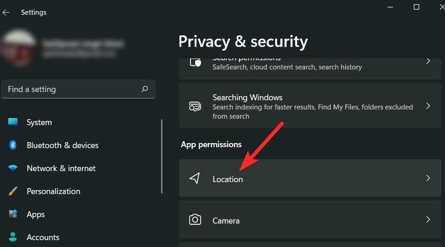Expand Location permission chevron

tap(428, 178)
